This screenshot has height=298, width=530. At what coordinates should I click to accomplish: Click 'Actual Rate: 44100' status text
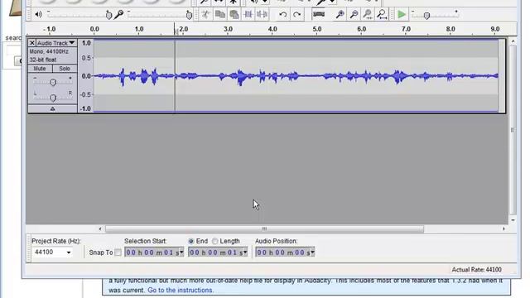coord(477,270)
